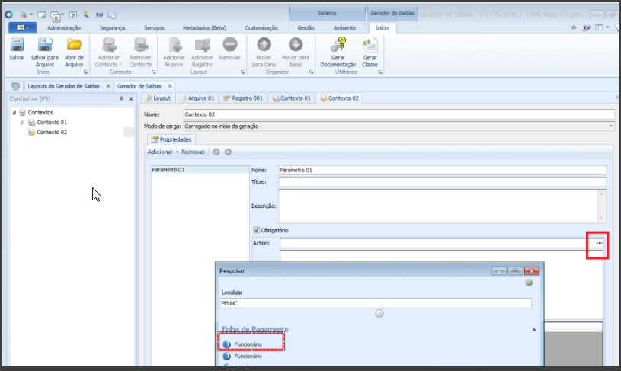Click Folha de Pagamento group header
The width and height of the screenshot is (621, 371).
click(255, 329)
